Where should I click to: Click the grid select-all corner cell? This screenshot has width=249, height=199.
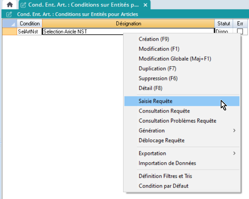pos(9,24)
